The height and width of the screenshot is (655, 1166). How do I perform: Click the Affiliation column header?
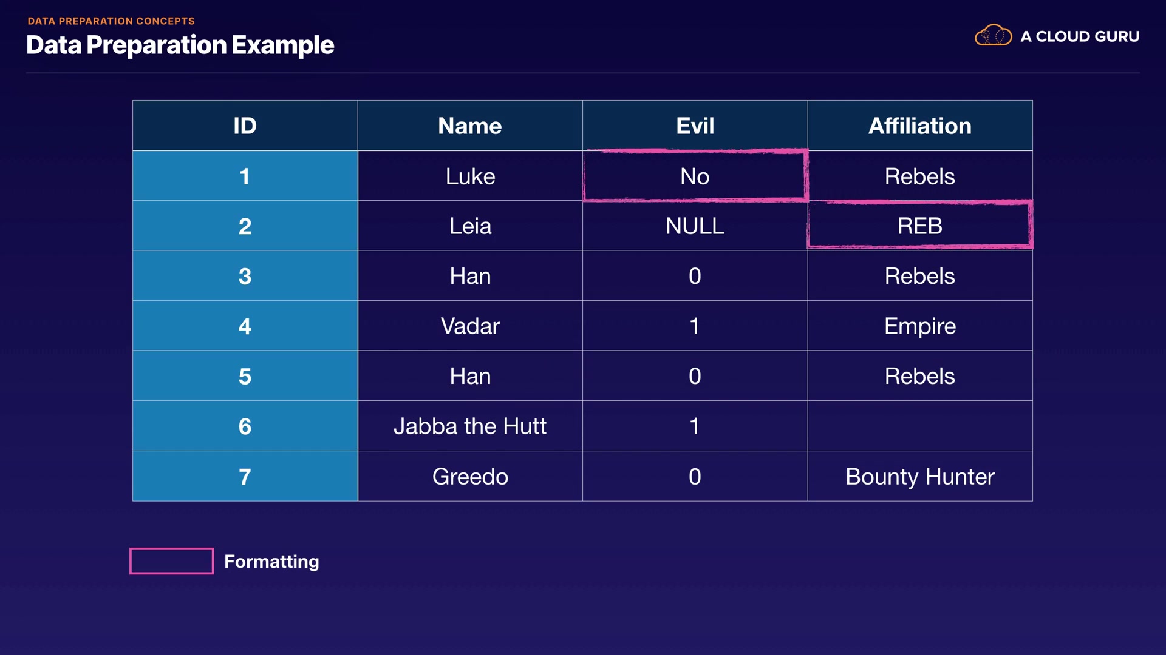click(x=919, y=126)
